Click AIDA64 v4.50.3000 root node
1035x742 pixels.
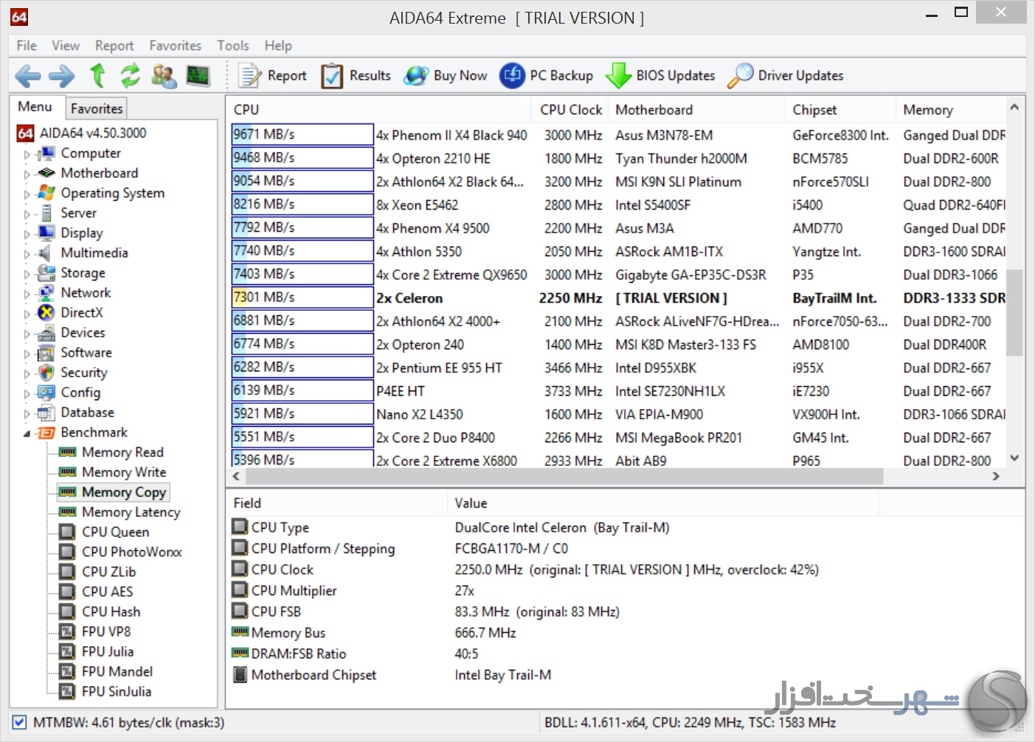pyautogui.click(x=93, y=133)
